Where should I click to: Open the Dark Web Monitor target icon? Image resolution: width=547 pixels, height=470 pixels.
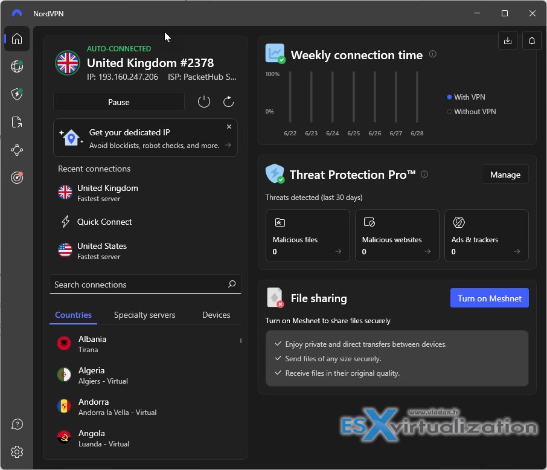click(x=17, y=178)
